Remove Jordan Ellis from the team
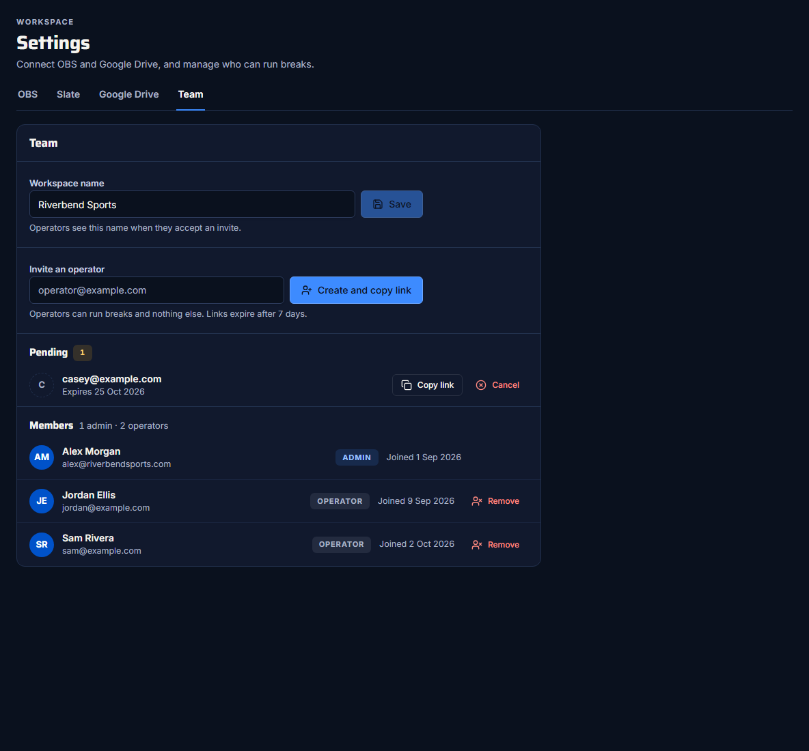809x751 pixels. (x=495, y=501)
